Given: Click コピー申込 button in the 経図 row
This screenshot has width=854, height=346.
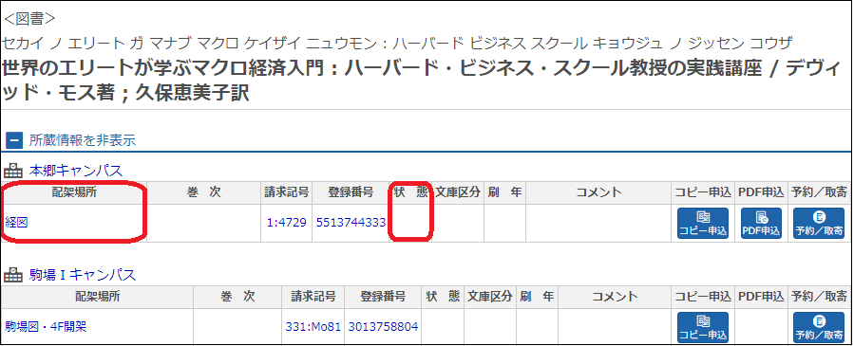Looking at the screenshot, I should 703,224.
